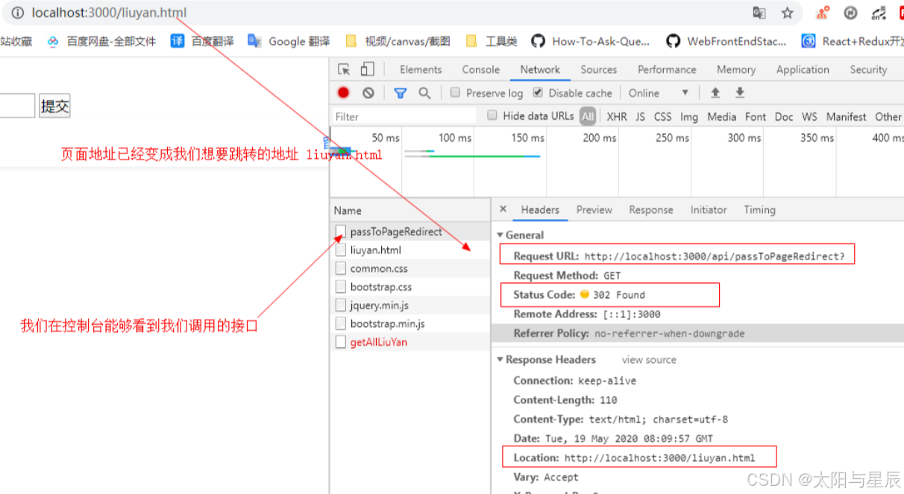The width and height of the screenshot is (904, 494).
Task: Open the Performance tab
Action: coord(667,69)
